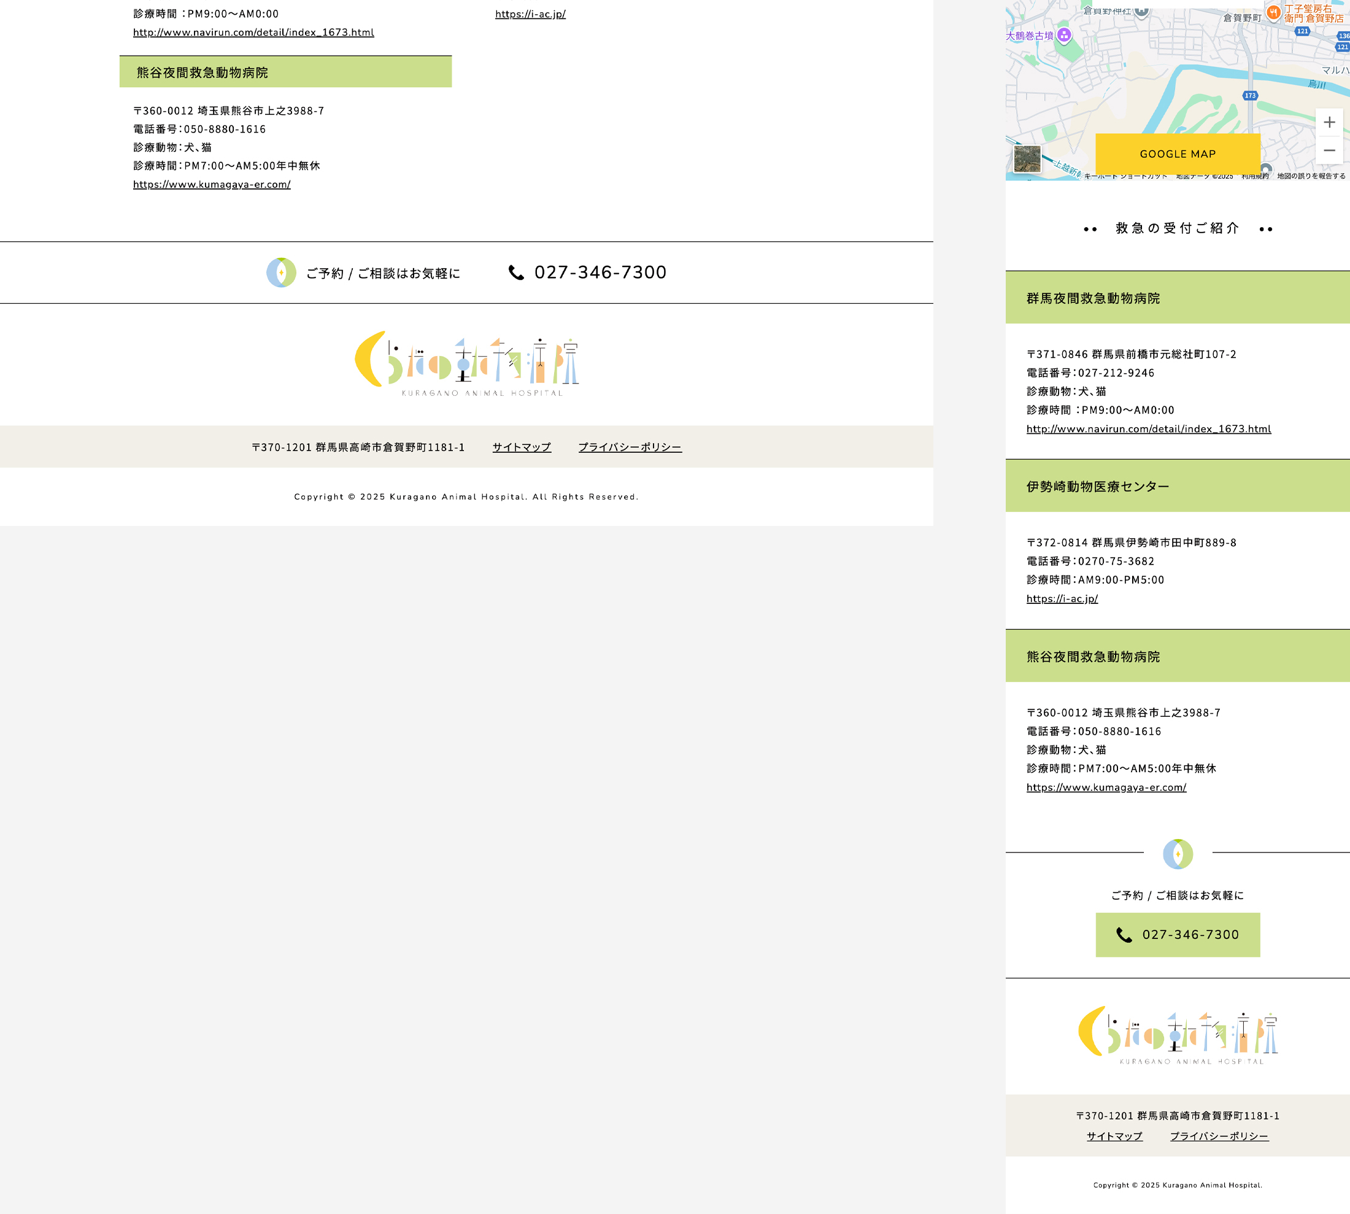This screenshot has width=1350, height=1214.
Task: Open サイトマップ link in the wide footer
Action: pos(522,447)
